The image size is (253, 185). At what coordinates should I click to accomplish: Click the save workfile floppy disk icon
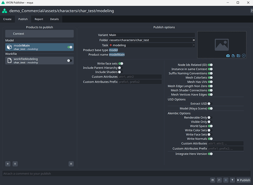pyautogui.click(x=213, y=180)
